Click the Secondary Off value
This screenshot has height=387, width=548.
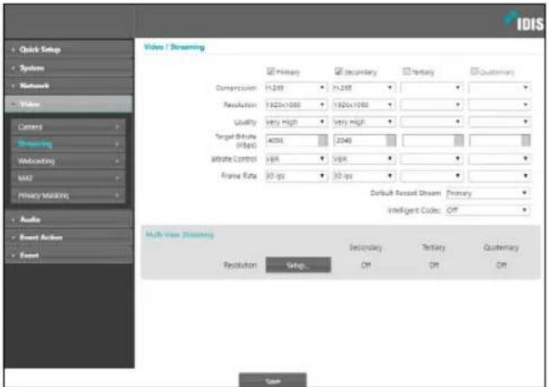[365, 265]
